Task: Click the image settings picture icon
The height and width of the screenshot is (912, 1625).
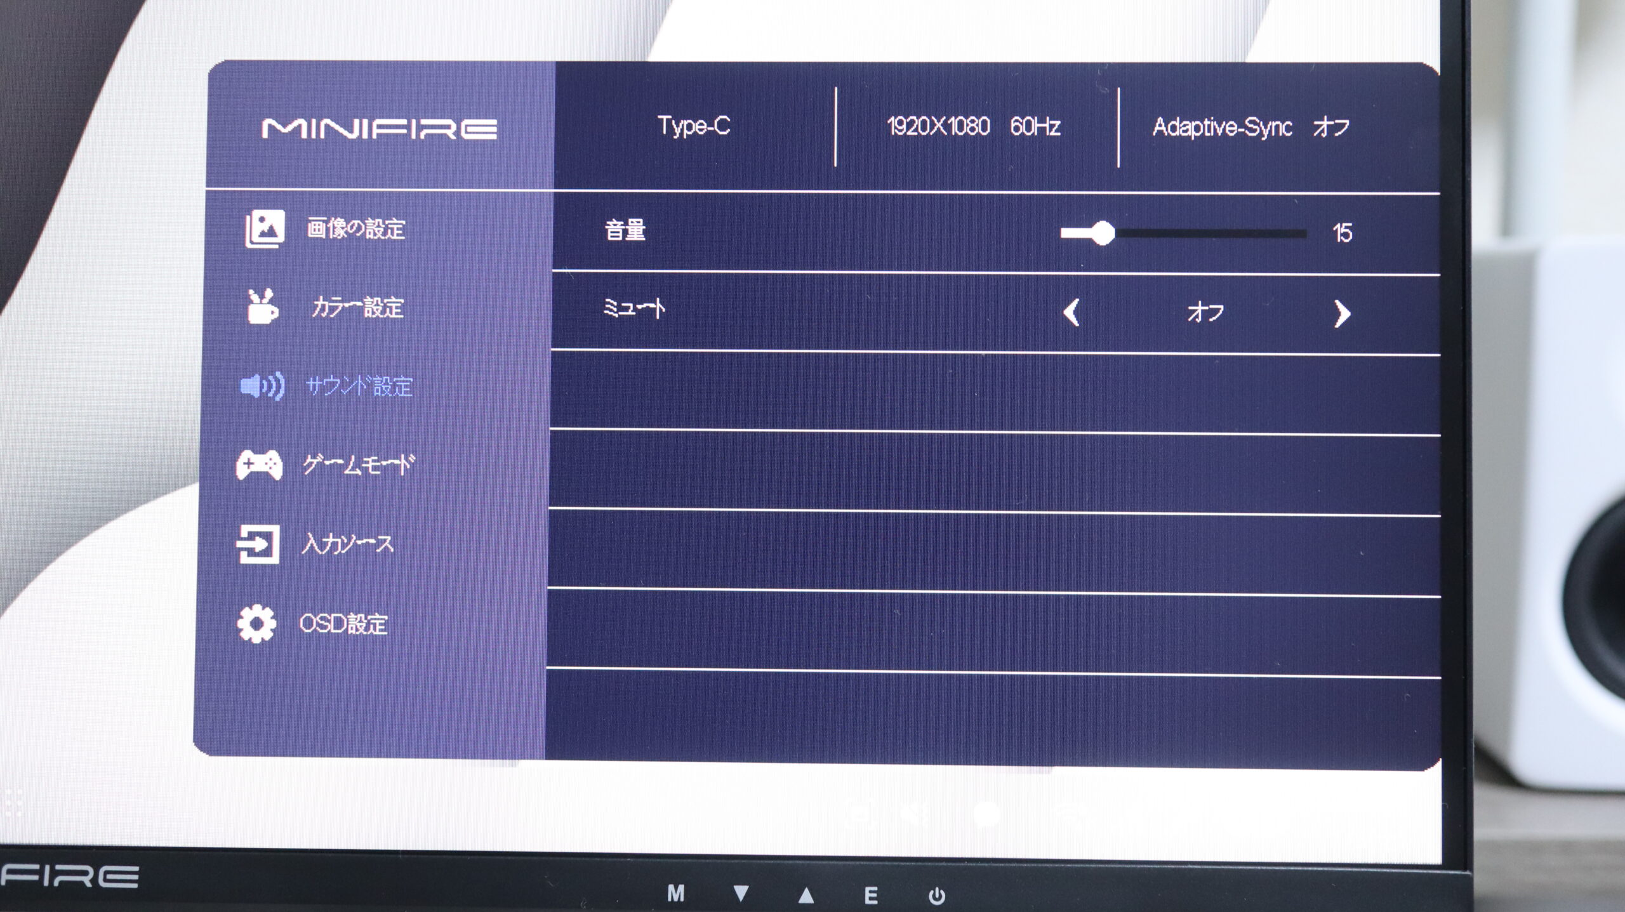Action: pyautogui.click(x=265, y=228)
